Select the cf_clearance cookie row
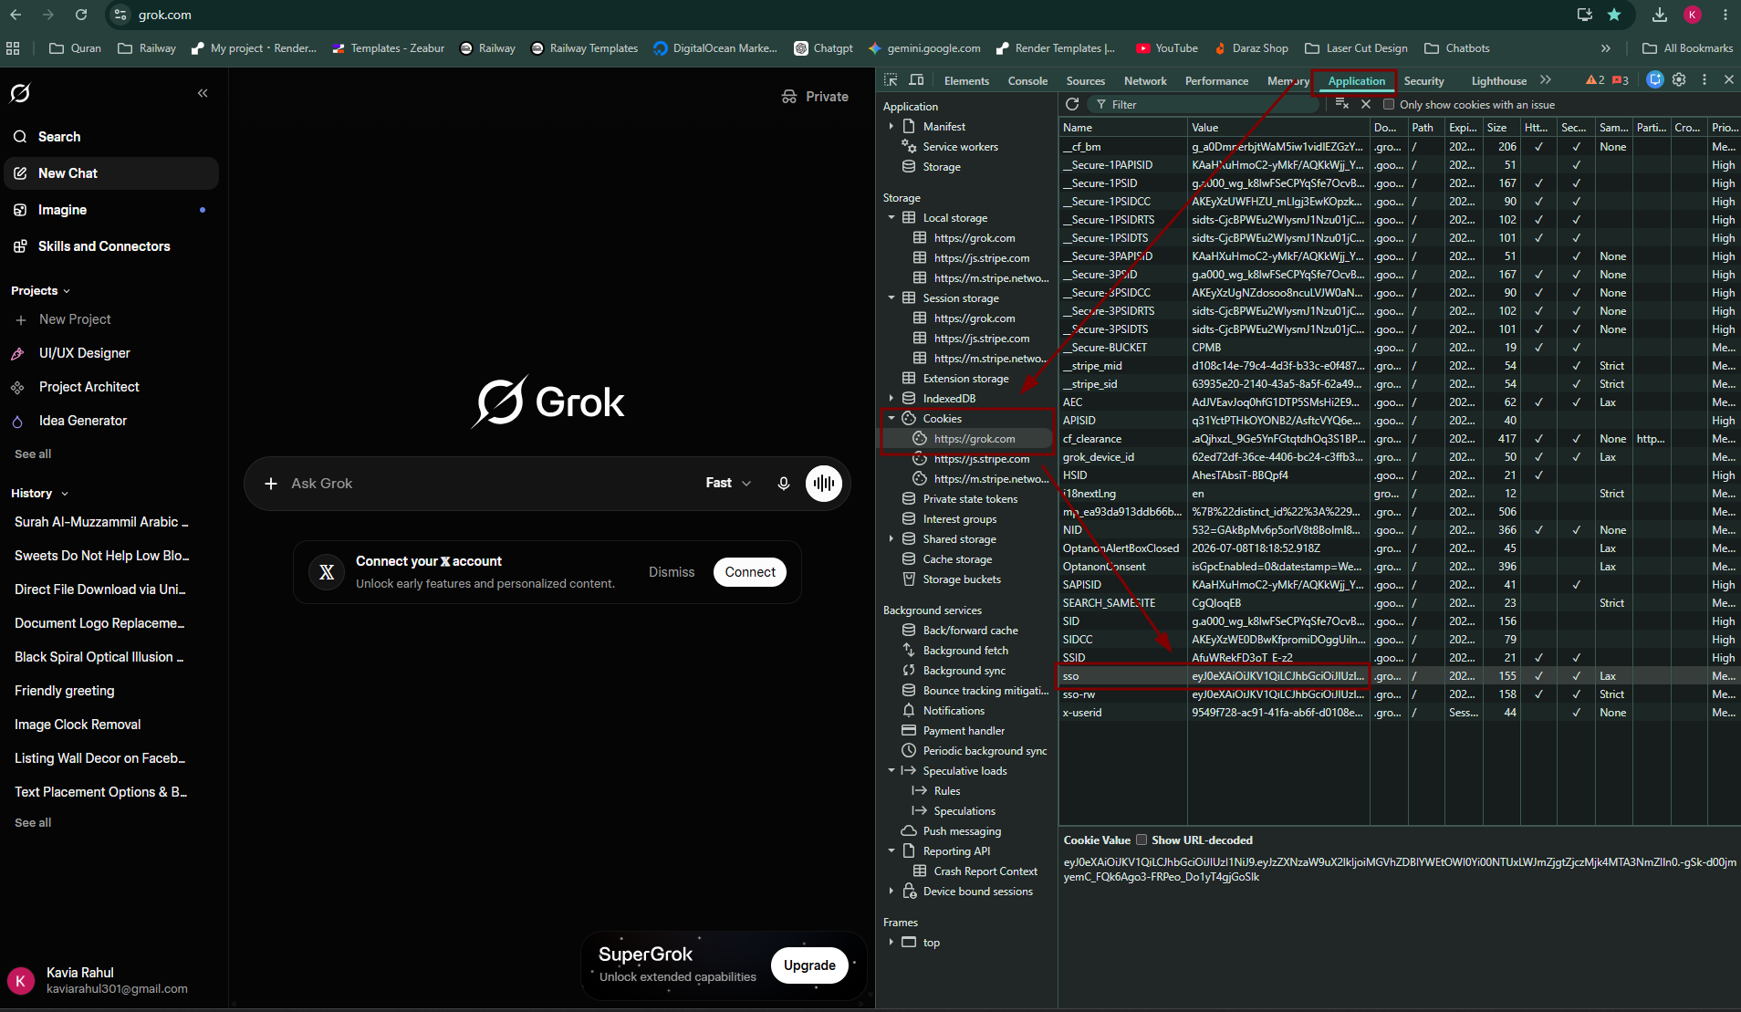Image resolution: width=1741 pixels, height=1012 pixels. [1400, 439]
